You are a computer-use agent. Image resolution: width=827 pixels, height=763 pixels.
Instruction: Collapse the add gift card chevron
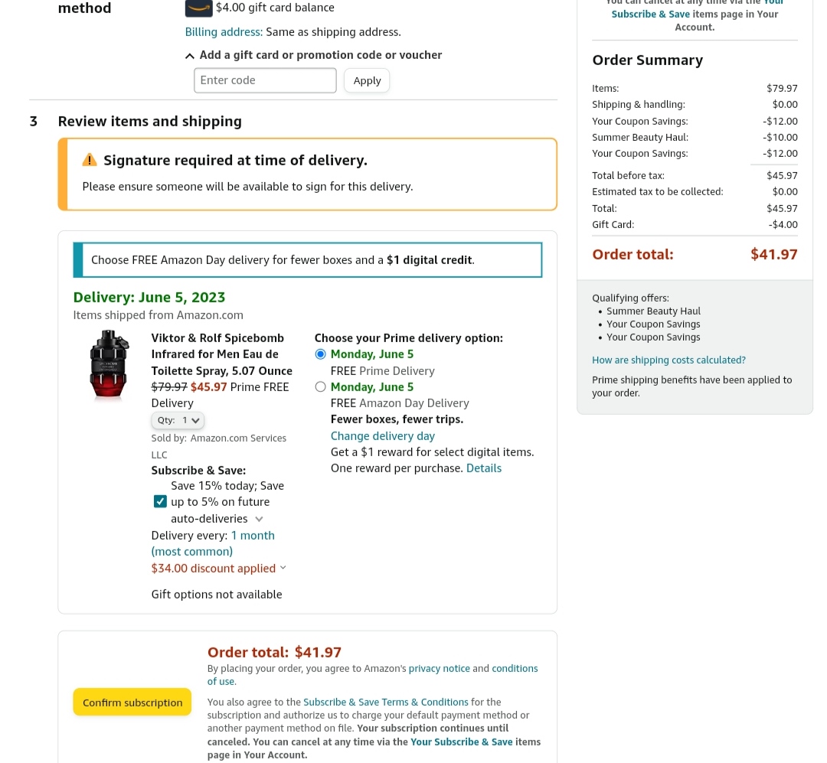(190, 56)
